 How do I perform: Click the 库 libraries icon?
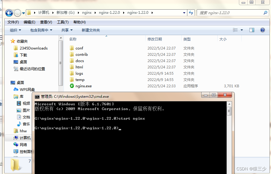(x=16, y=96)
